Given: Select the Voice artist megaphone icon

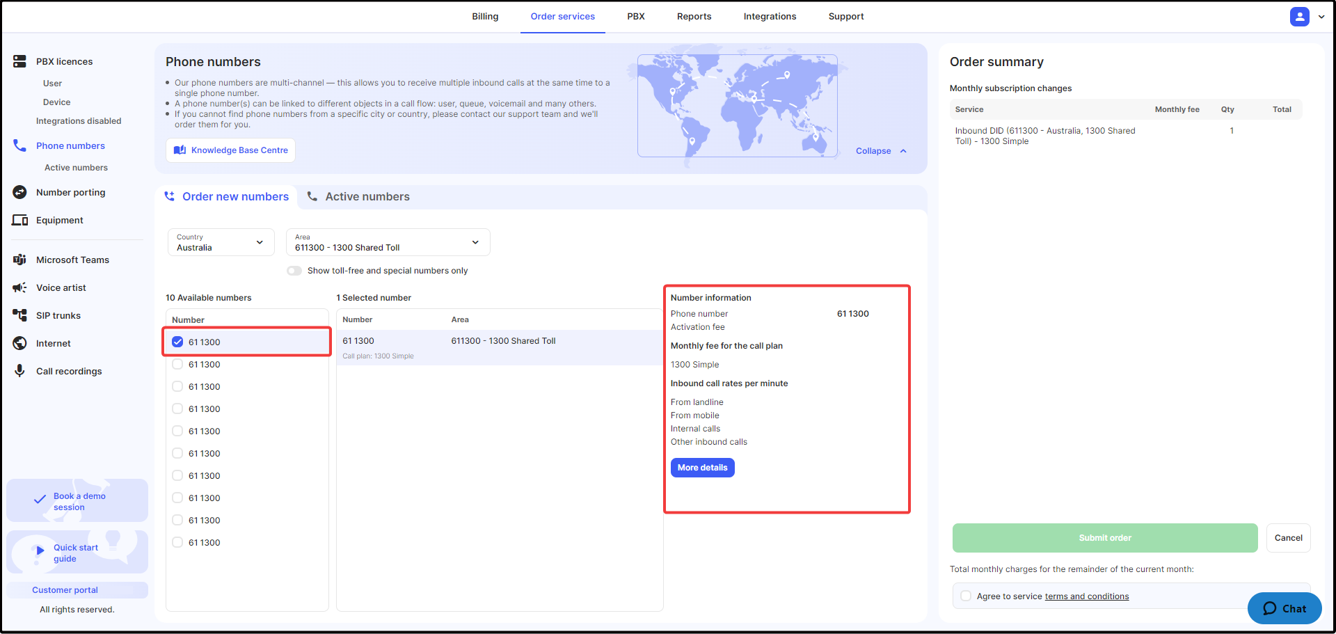Looking at the screenshot, I should point(19,287).
